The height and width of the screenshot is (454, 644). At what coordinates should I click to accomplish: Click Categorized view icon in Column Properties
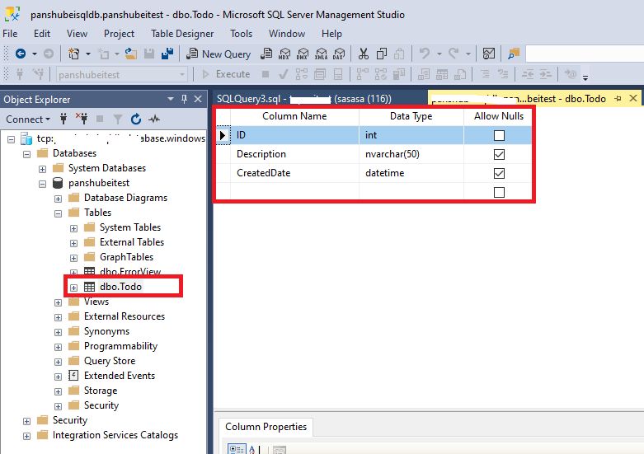[237, 450]
